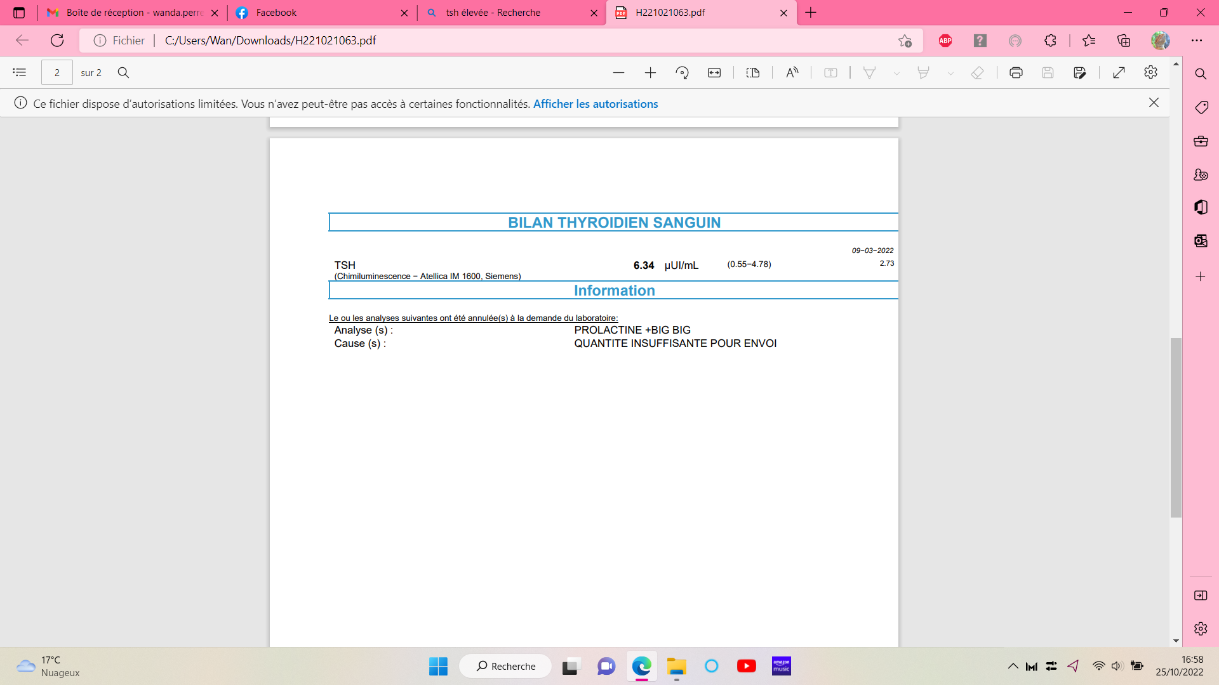Search within the PDF using the magnifier

click(x=123, y=73)
